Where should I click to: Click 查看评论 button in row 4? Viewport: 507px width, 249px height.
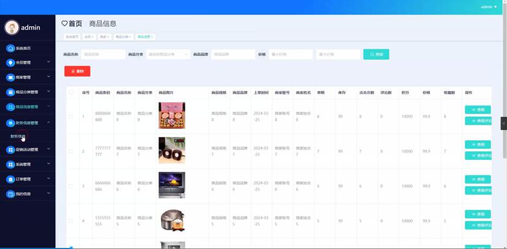coord(478,225)
